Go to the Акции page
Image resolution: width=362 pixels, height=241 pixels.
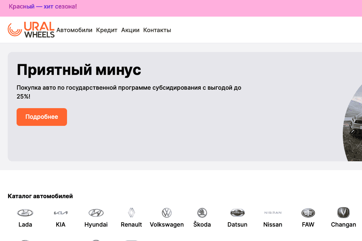click(x=130, y=30)
